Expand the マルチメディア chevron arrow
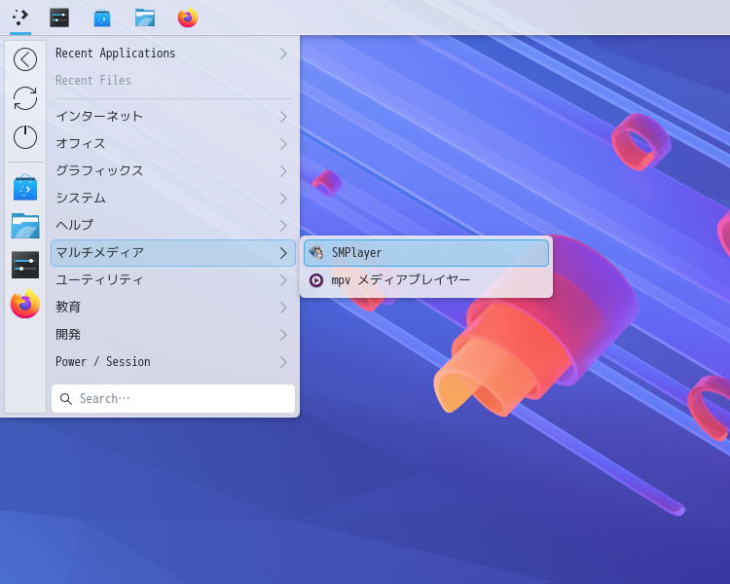This screenshot has width=730, height=584. click(x=283, y=253)
